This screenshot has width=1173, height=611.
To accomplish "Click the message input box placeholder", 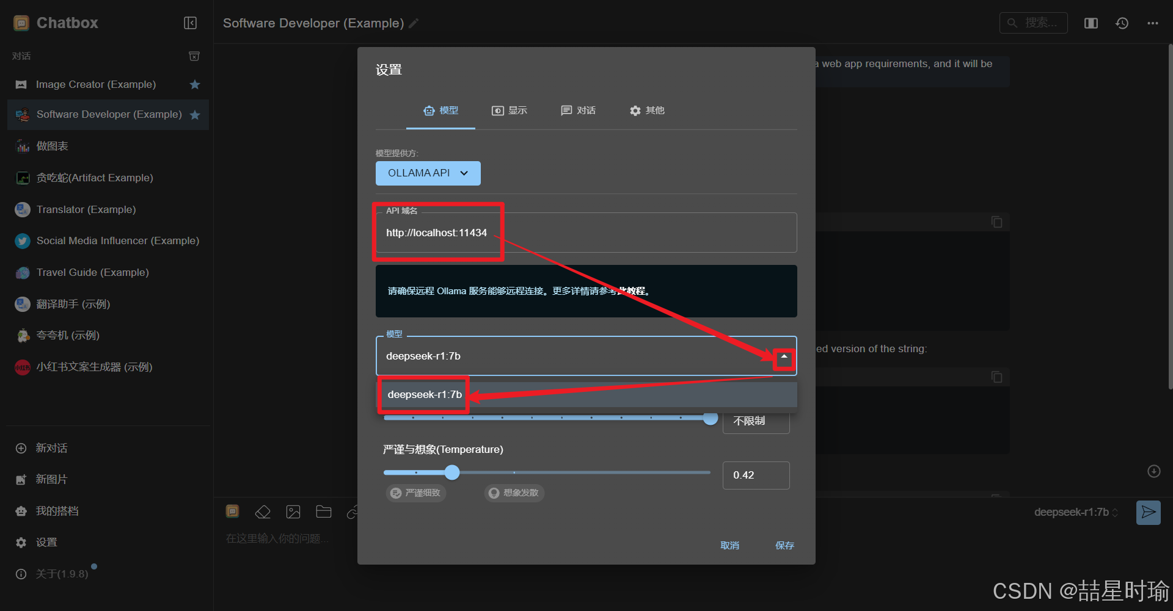I will point(278,538).
